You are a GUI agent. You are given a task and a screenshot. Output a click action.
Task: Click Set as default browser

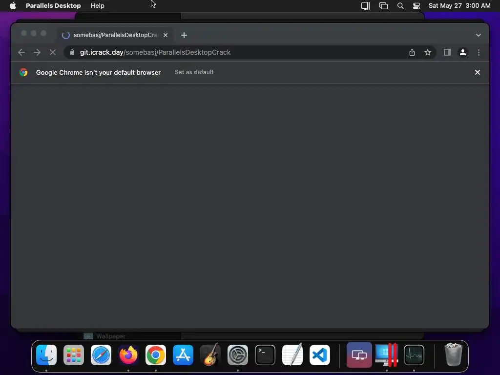194,72
